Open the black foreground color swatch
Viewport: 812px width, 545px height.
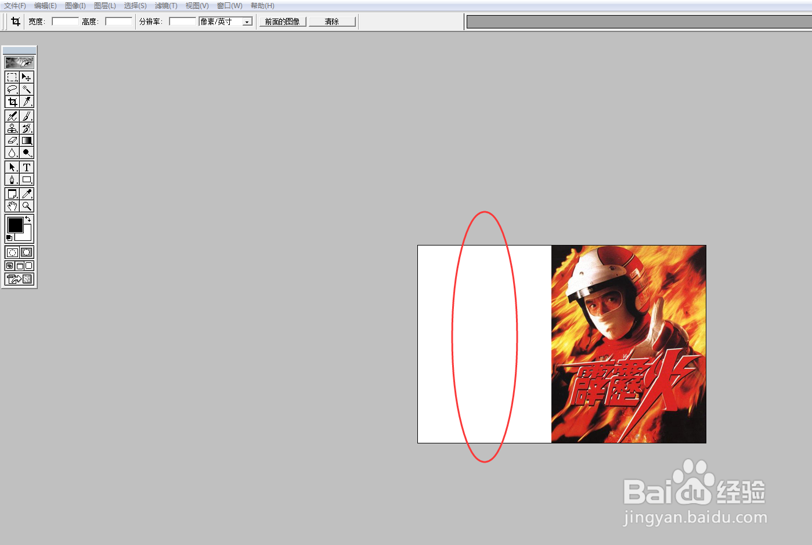tap(15, 225)
